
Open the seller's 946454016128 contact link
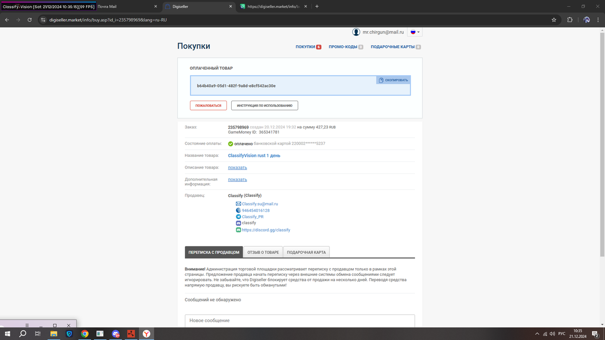256,211
